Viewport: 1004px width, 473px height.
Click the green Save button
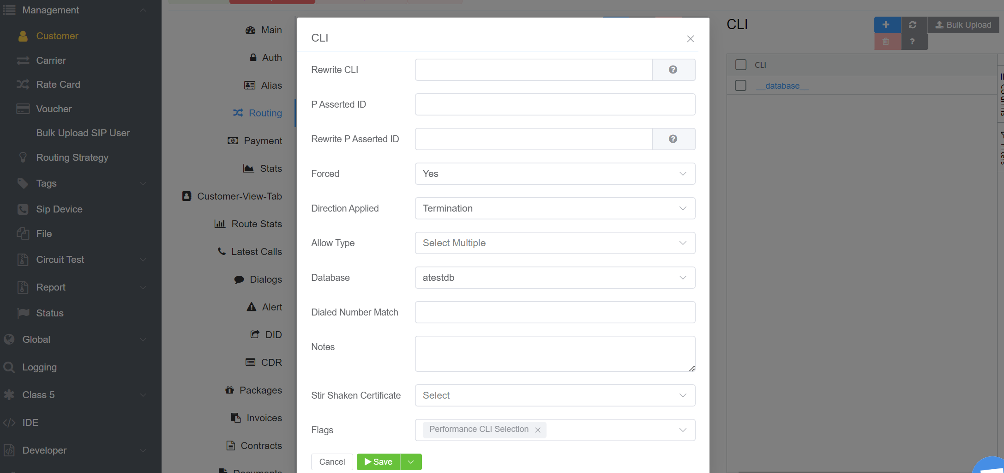379,462
